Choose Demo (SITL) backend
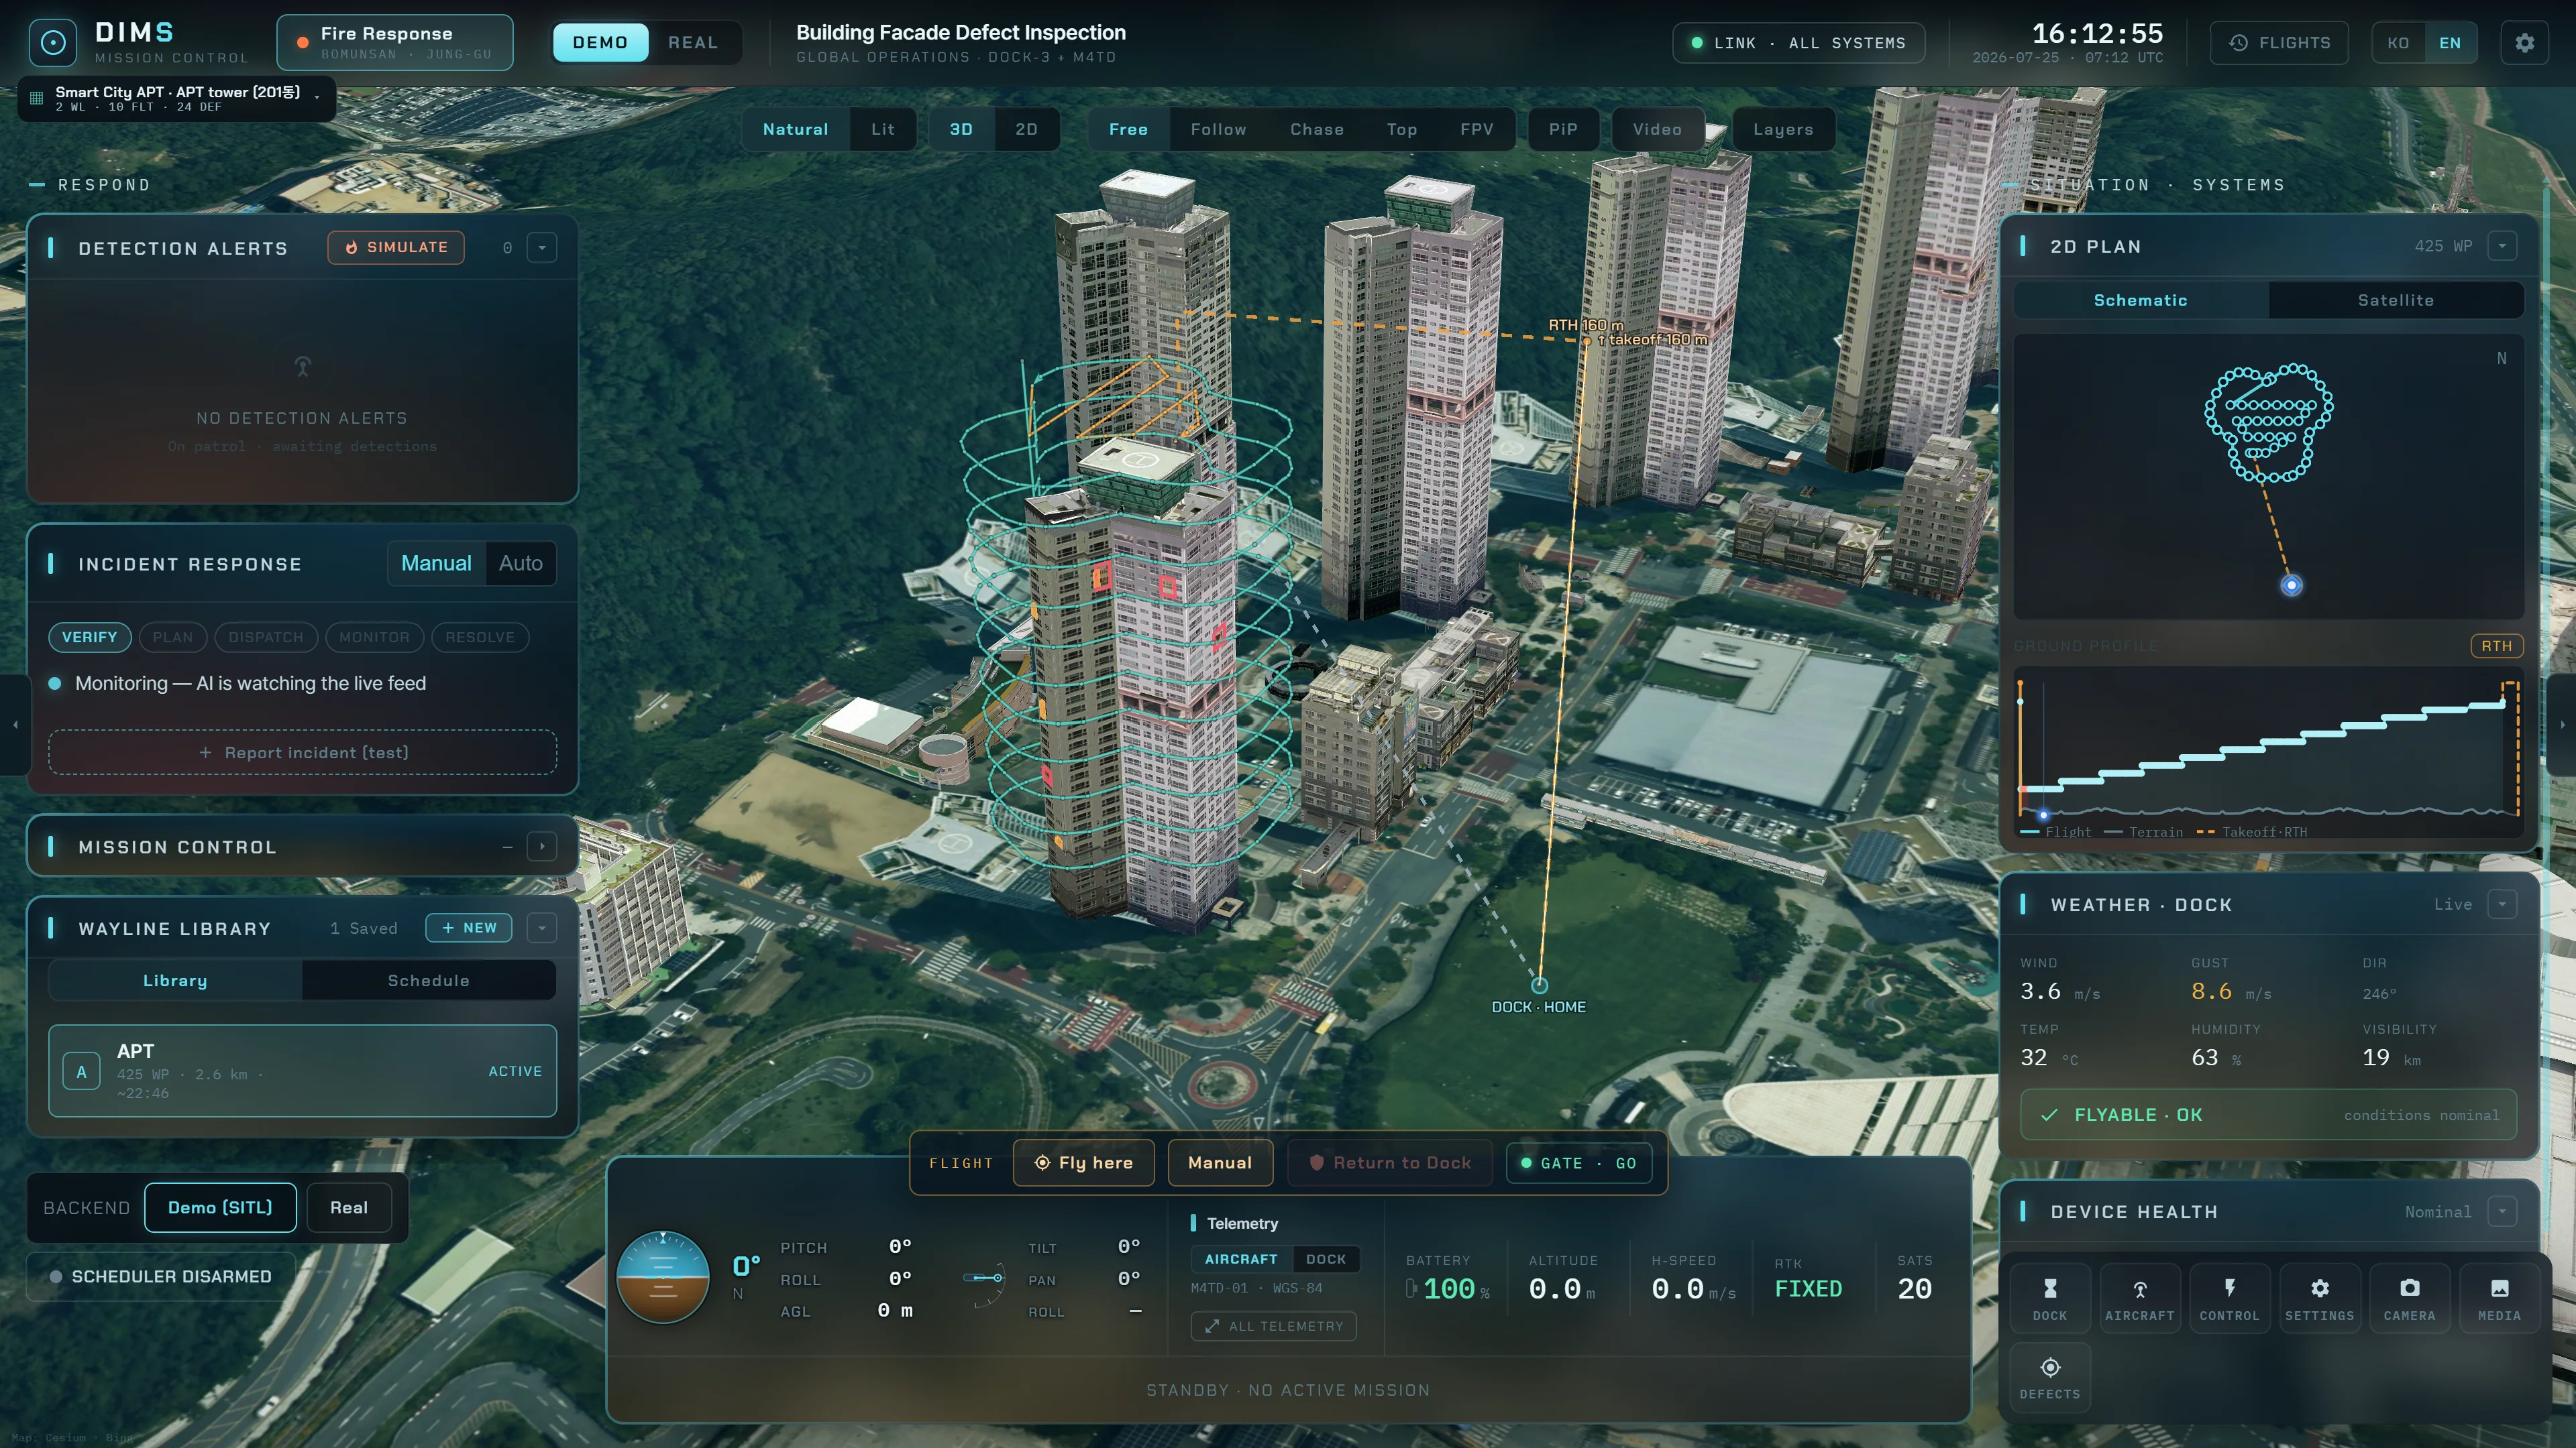Viewport: 2576px width, 1448px height. tap(220, 1207)
